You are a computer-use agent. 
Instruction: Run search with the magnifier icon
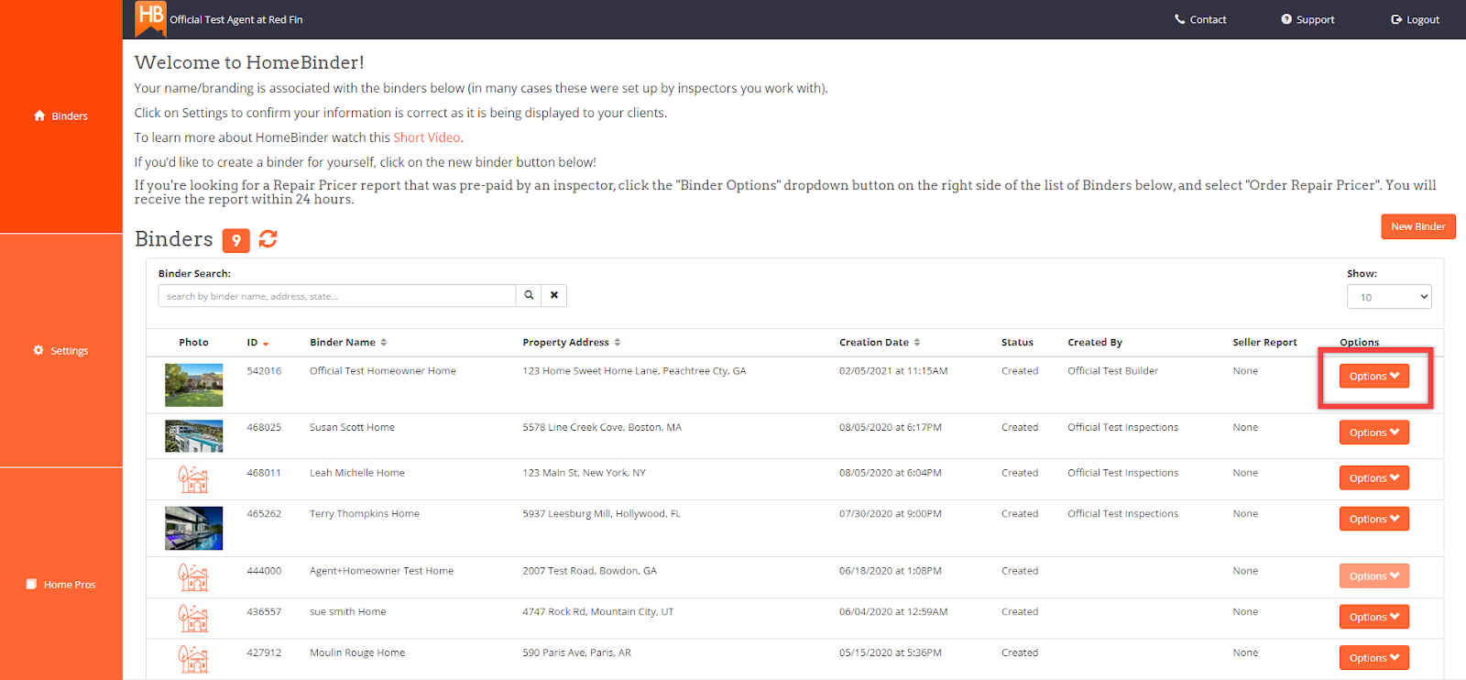point(529,295)
